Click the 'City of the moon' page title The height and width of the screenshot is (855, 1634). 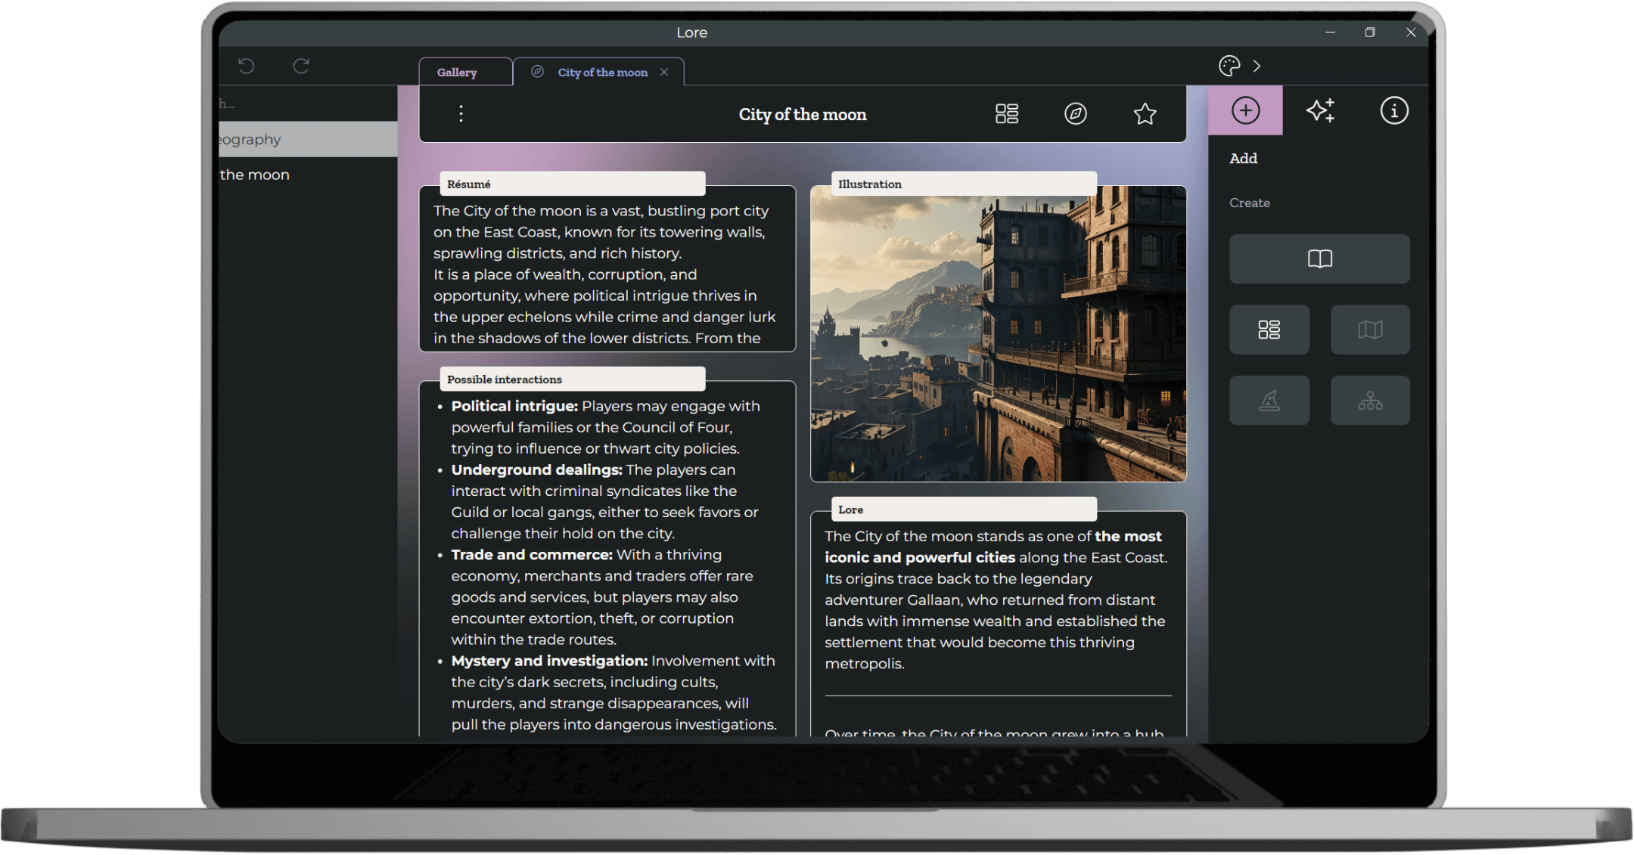[802, 114]
